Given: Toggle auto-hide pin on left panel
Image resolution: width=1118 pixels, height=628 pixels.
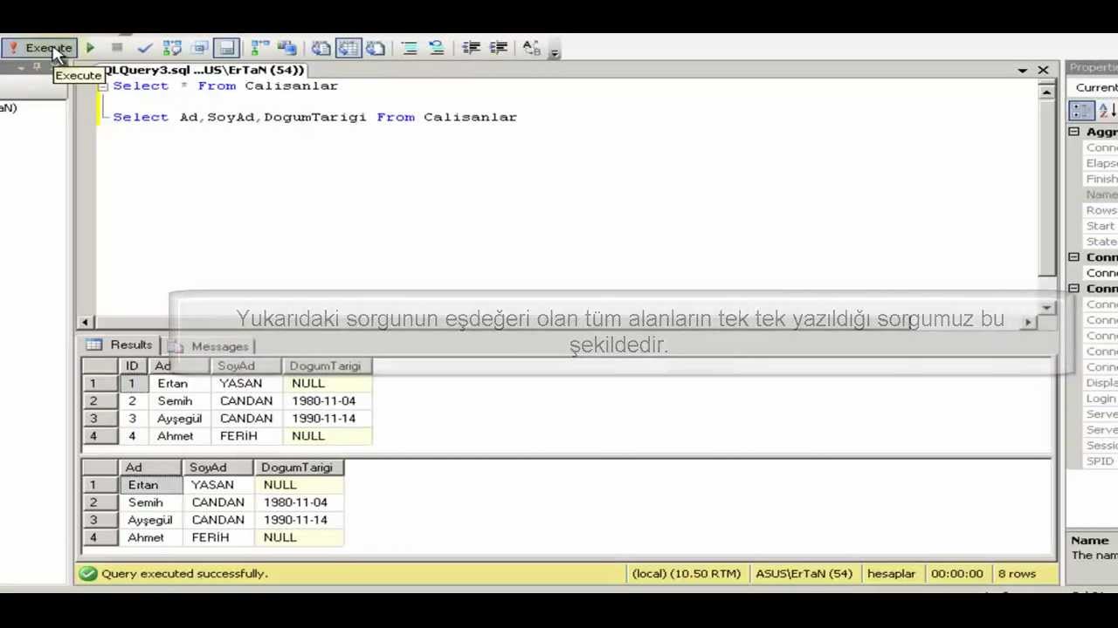Looking at the screenshot, I should point(37,67).
